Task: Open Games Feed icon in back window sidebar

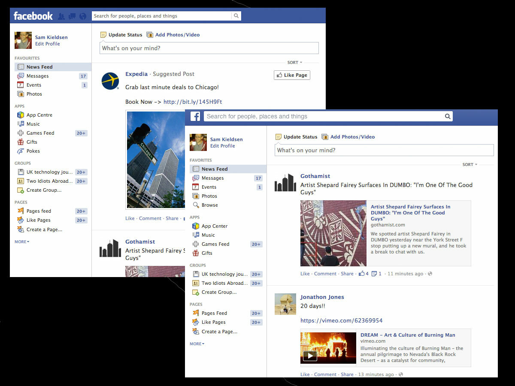Action: pos(21,133)
